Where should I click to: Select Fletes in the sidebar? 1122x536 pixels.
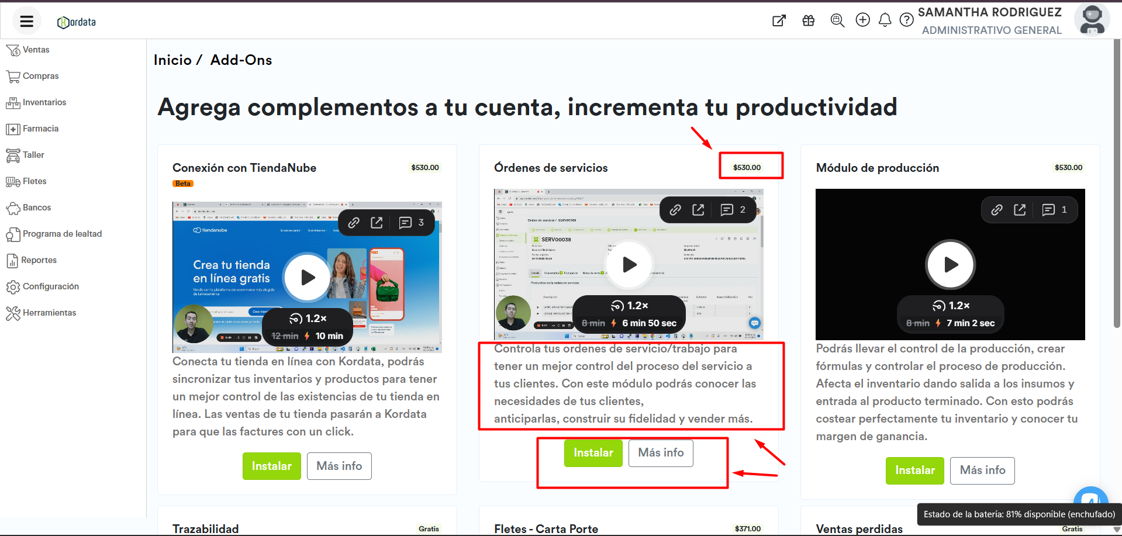26,182
